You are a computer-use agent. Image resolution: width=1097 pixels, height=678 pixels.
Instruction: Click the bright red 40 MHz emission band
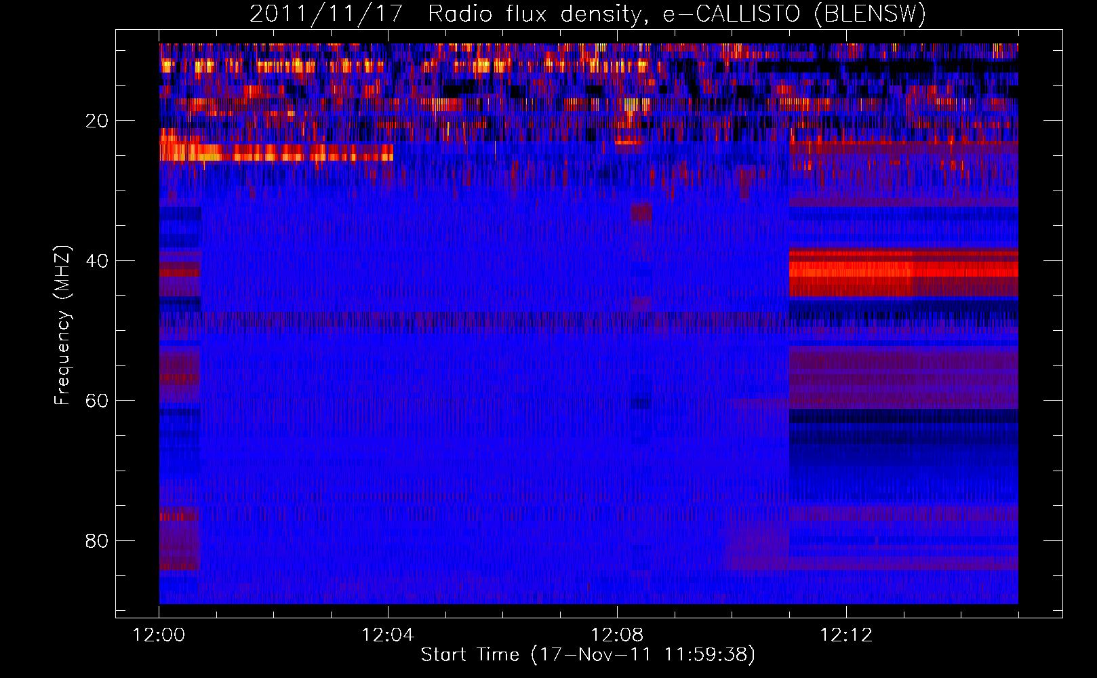coord(904,273)
